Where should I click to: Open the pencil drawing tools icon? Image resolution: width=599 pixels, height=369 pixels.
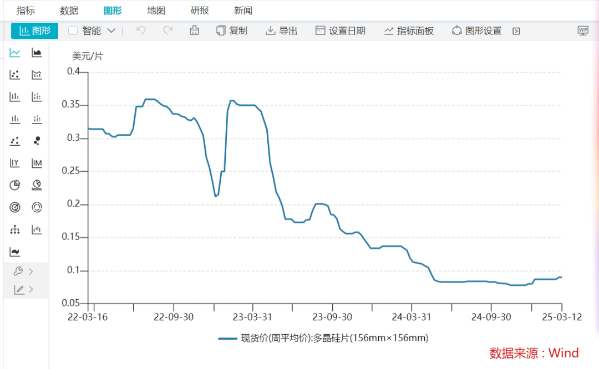[19, 290]
